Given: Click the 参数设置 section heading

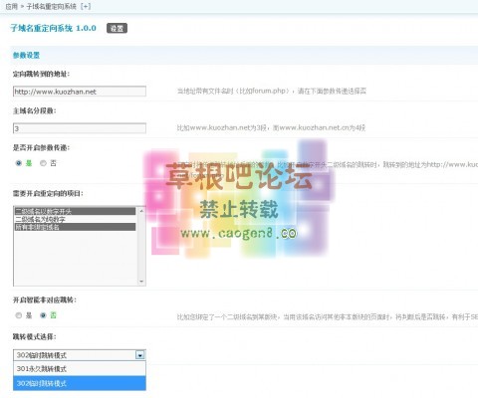Looking at the screenshot, I should tap(26, 56).
